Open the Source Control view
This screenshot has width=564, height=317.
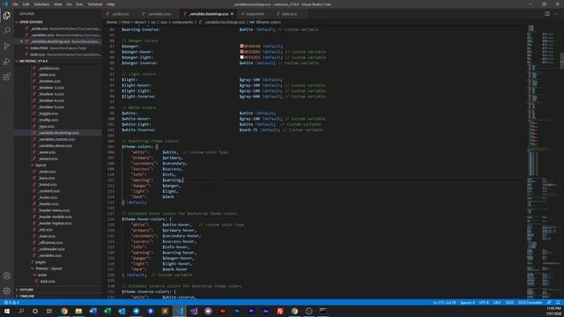tap(6, 46)
